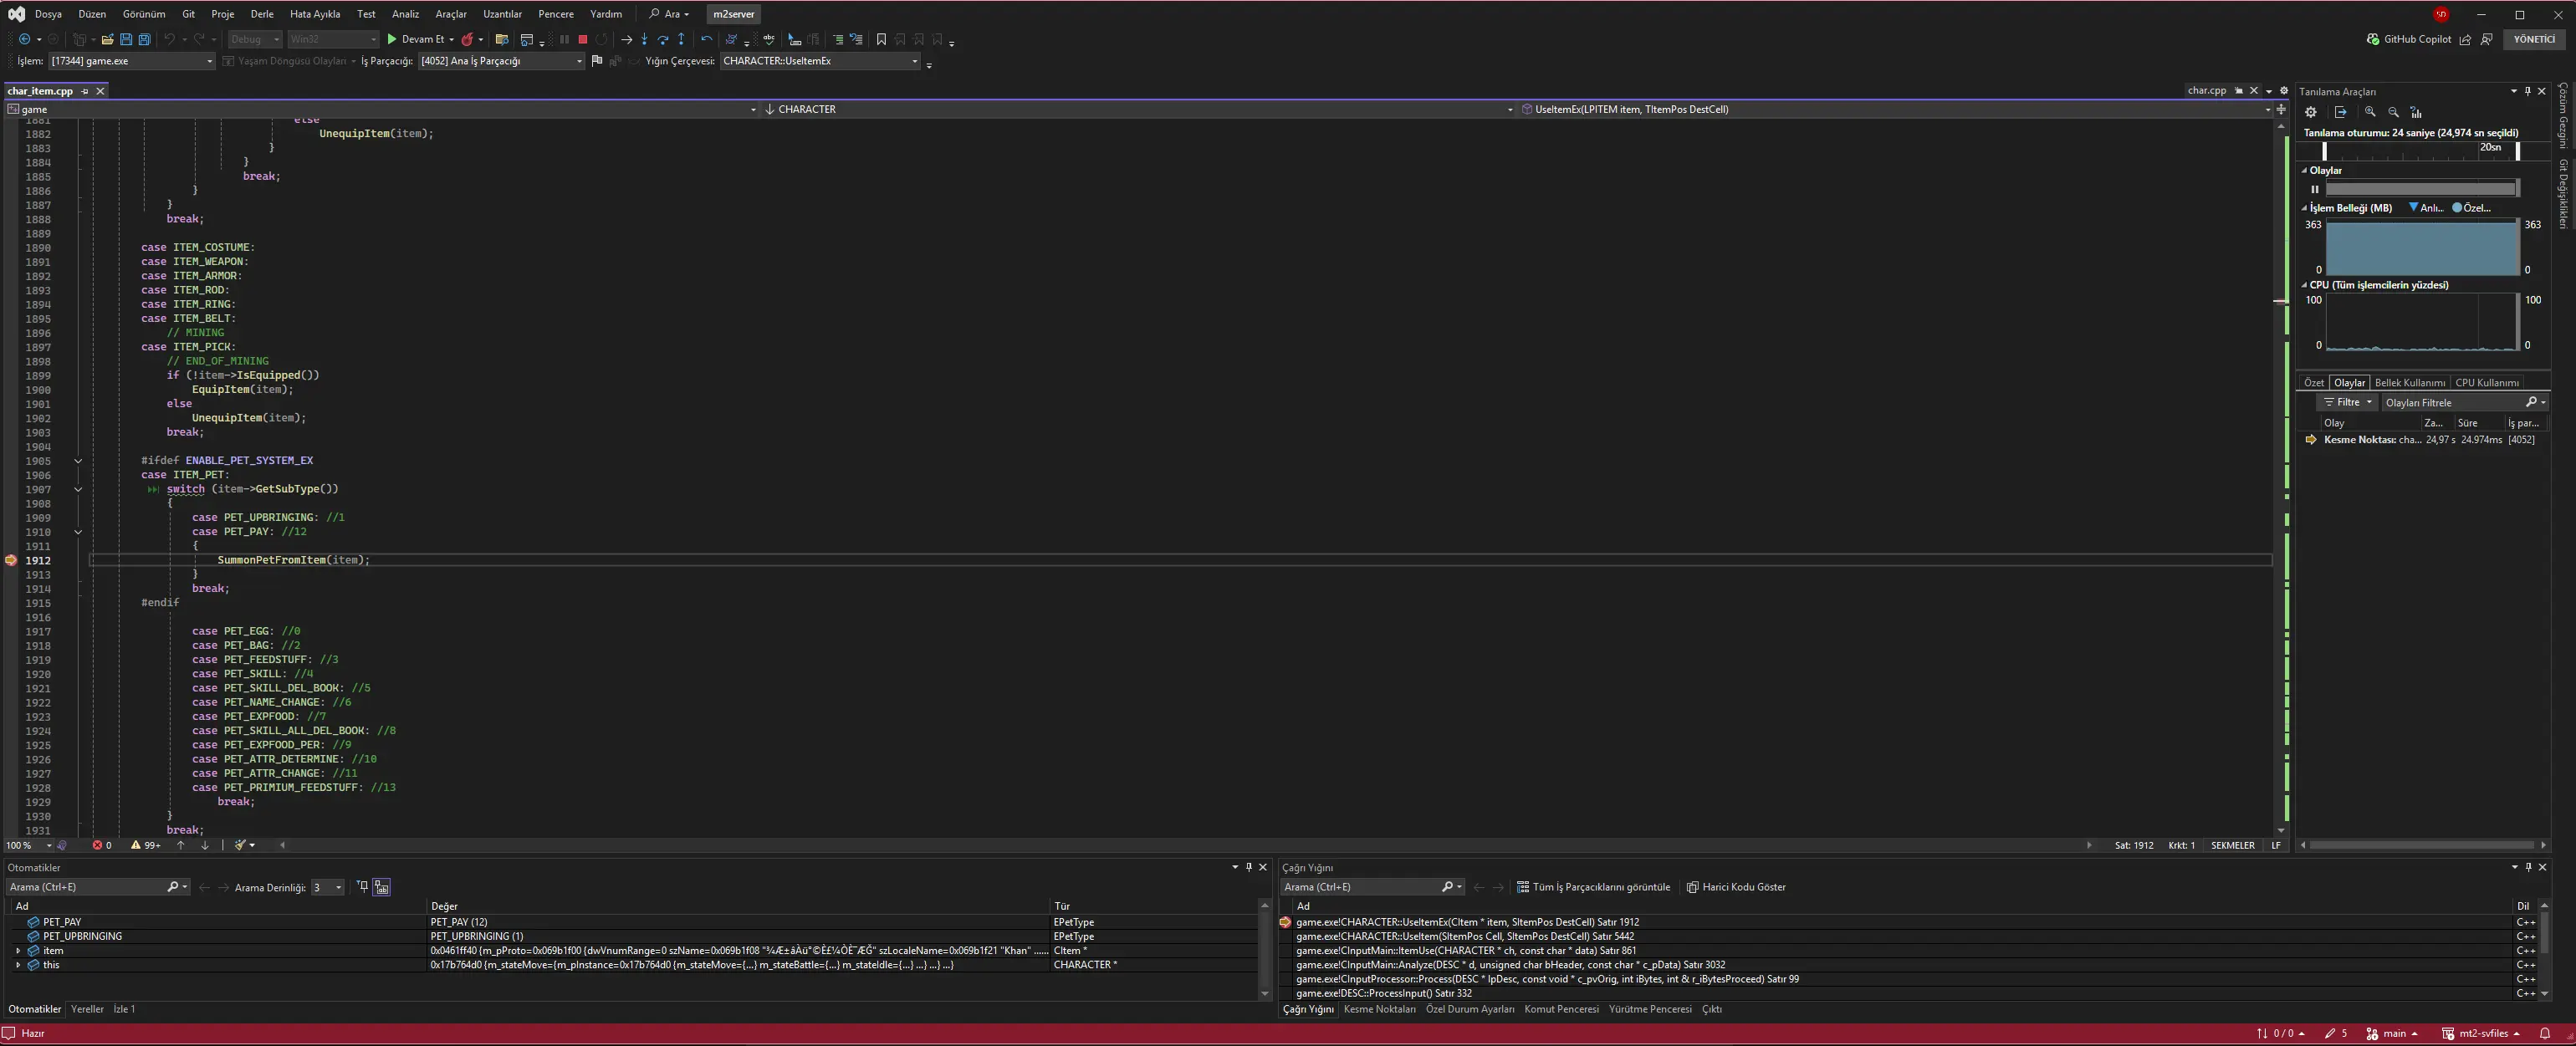
Task: Toggle auto-hide pin of Çağrı Yığını panel
Action: tap(2528, 867)
